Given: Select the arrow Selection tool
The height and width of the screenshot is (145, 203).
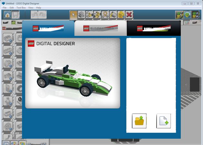Looking at the screenshot, I should pyautogui.click(x=73, y=15).
